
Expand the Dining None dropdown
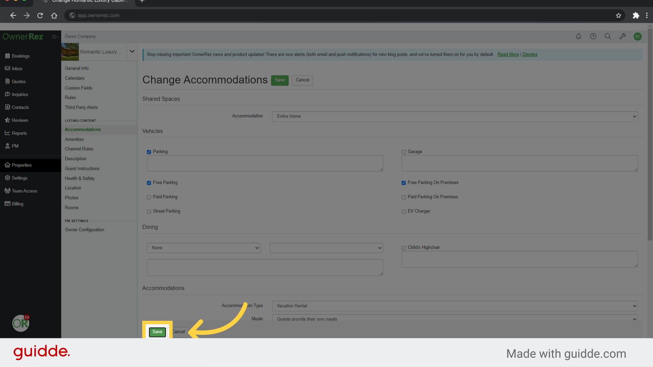(x=203, y=248)
